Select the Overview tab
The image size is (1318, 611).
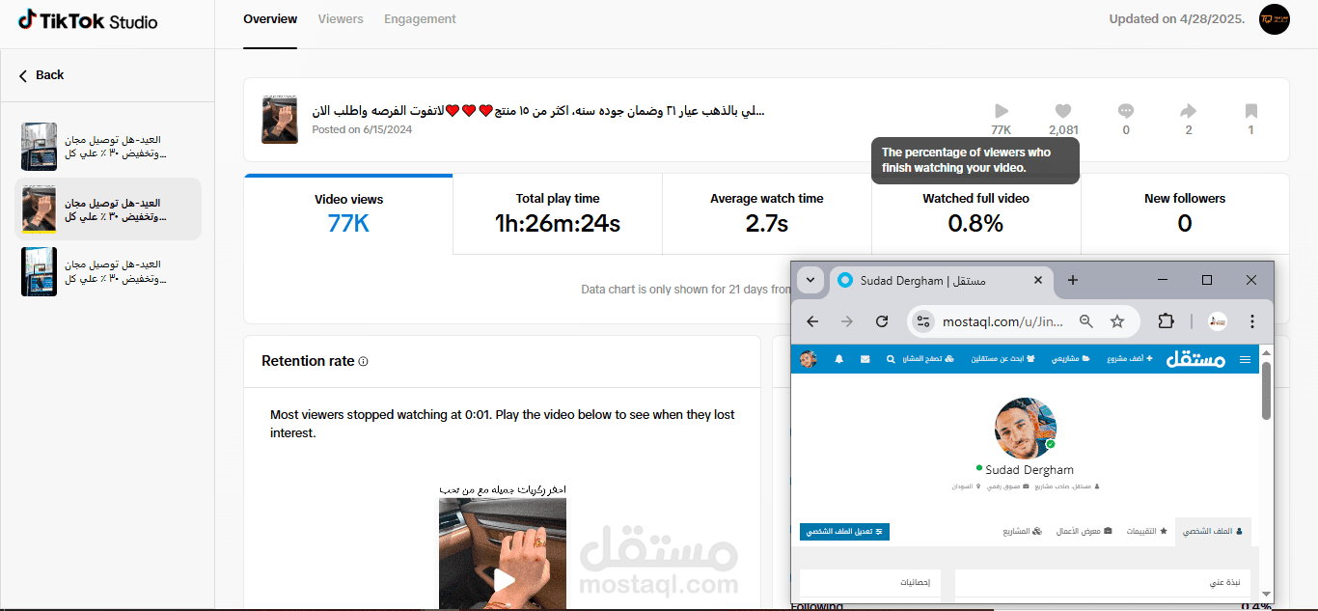(270, 19)
